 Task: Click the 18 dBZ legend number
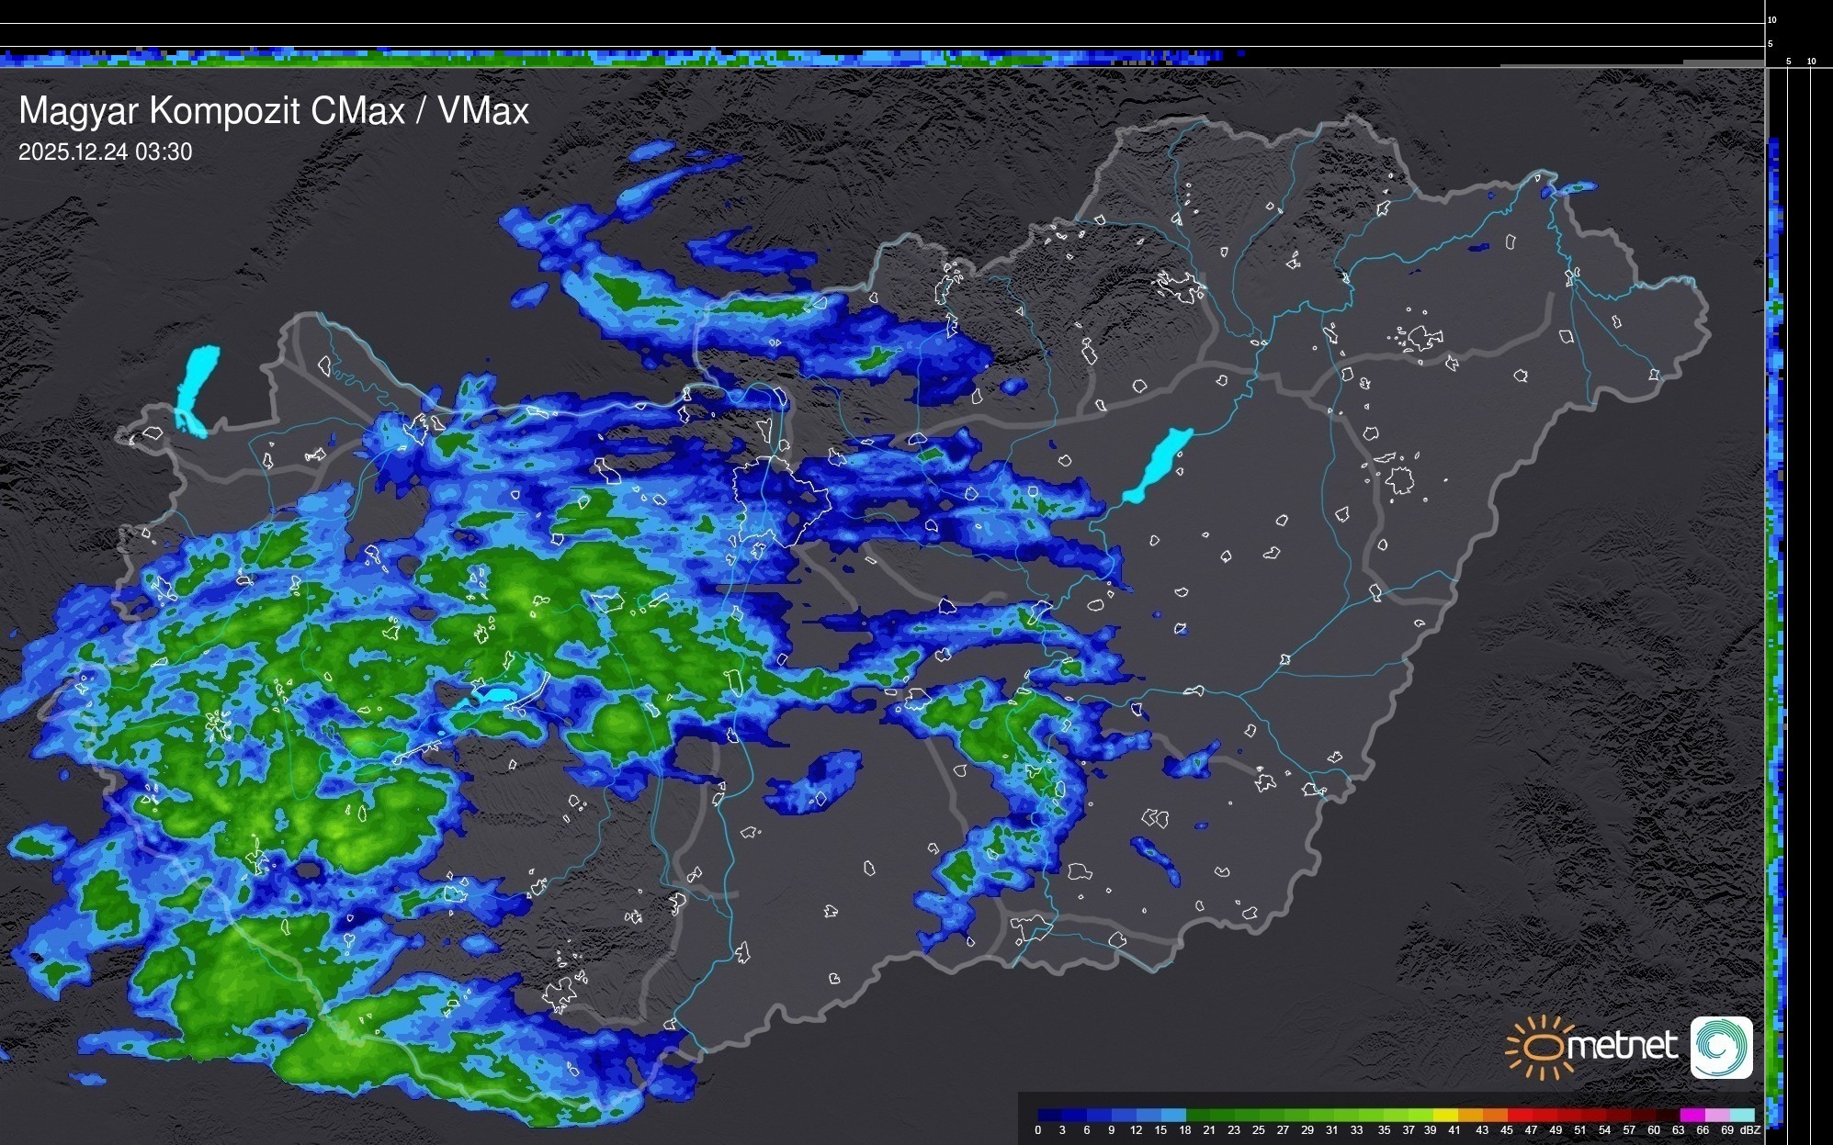(1184, 1130)
